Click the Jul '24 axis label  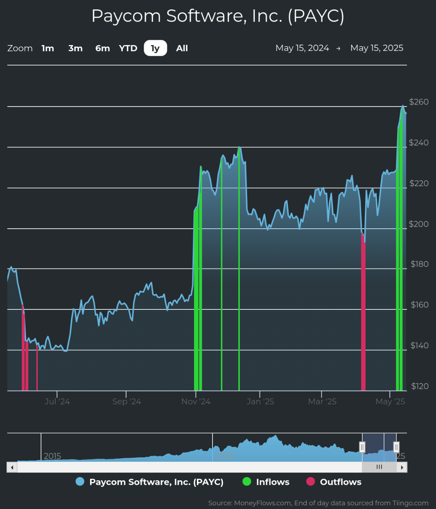click(57, 402)
